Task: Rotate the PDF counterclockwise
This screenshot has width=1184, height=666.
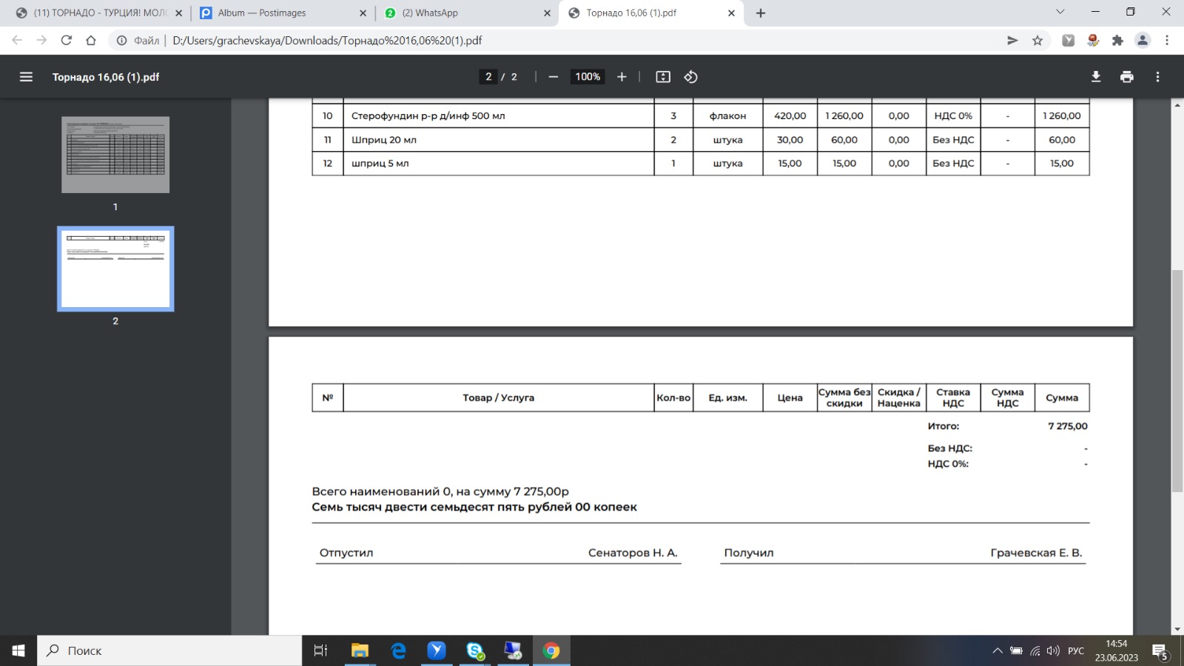Action: 690,77
